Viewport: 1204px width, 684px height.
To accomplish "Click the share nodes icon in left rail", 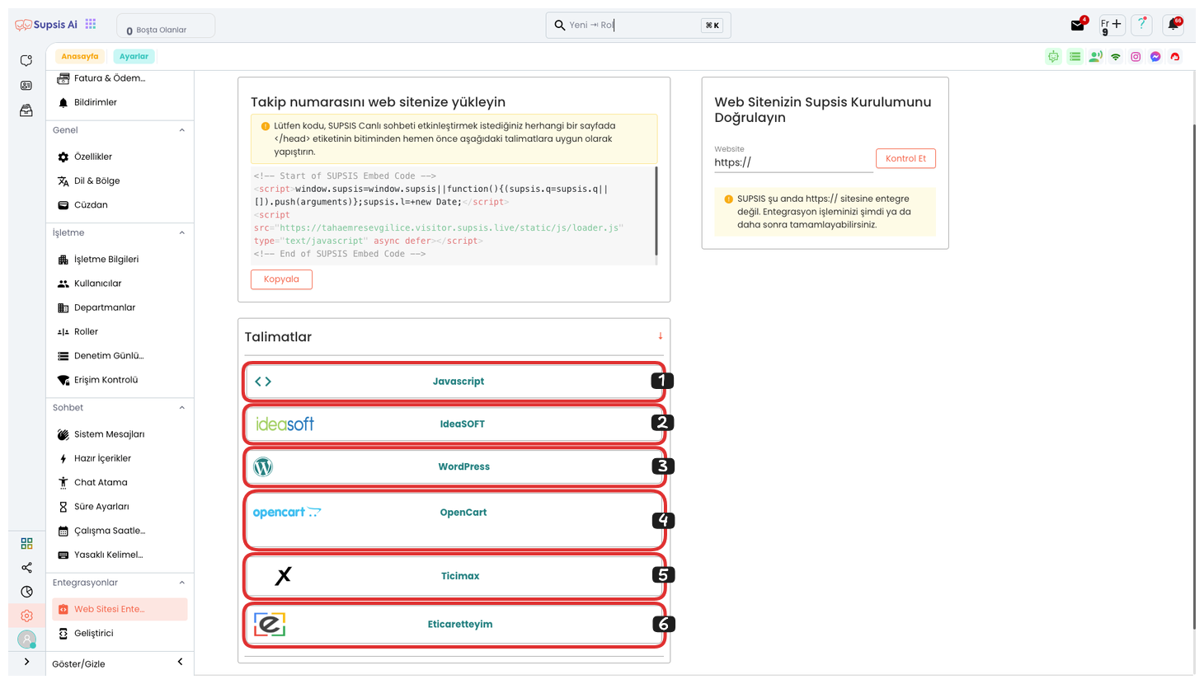I will click(x=26, y=568).
